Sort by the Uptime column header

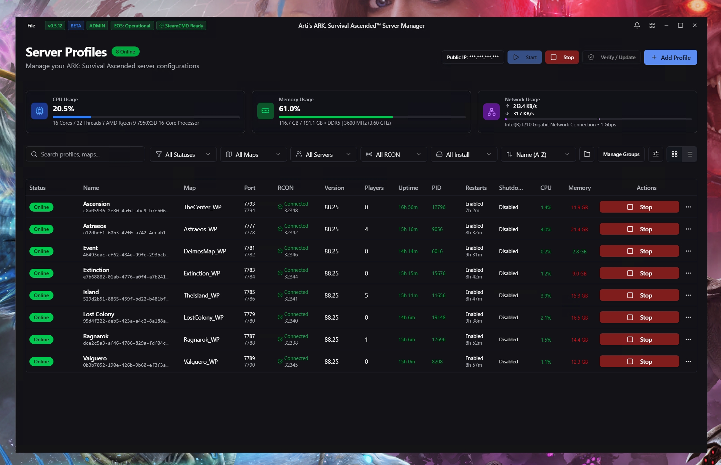coord(408,188)
